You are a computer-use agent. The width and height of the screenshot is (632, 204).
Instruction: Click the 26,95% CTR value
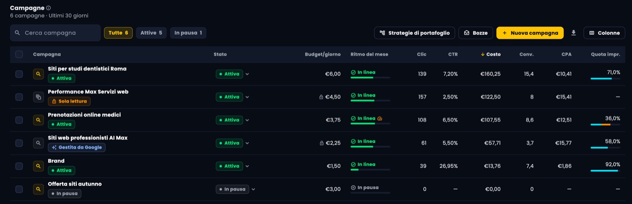(449, 166)
